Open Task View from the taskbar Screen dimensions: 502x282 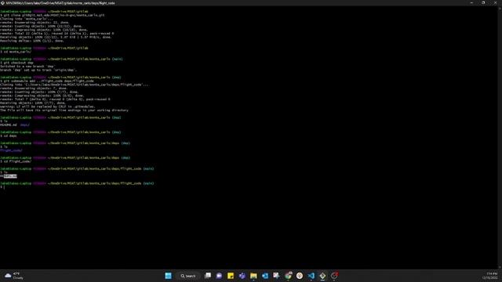click(x=208, y=276)
